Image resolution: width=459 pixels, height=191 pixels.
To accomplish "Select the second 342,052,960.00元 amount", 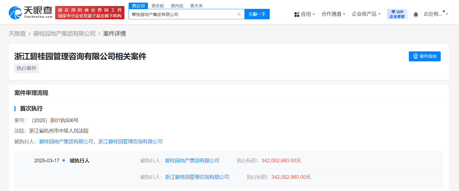I will (x=291, y=177).
